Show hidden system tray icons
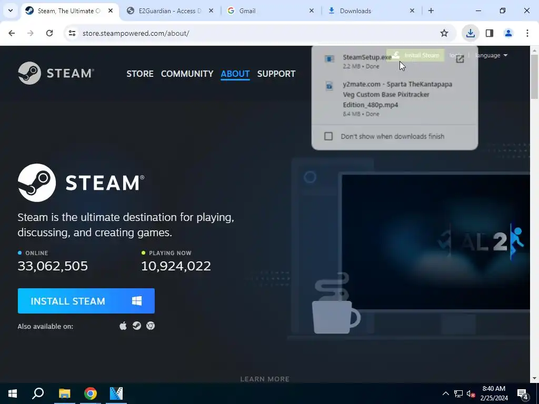Screen dimensions: 539x404 point(445,393)
